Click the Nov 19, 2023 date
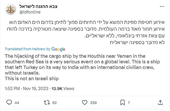170x111 pixels. point(36,89)
